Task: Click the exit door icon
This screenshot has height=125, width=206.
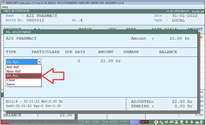Action: [x=202, y=122]
